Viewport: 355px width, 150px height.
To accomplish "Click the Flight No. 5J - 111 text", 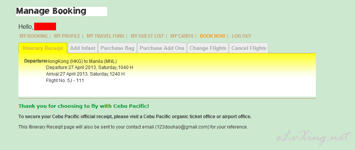I will 65,80.
